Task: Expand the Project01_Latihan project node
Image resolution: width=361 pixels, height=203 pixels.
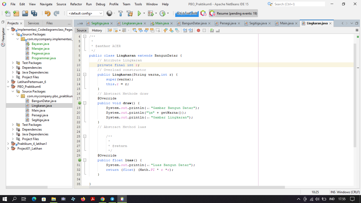Action: tap(8, 149)
